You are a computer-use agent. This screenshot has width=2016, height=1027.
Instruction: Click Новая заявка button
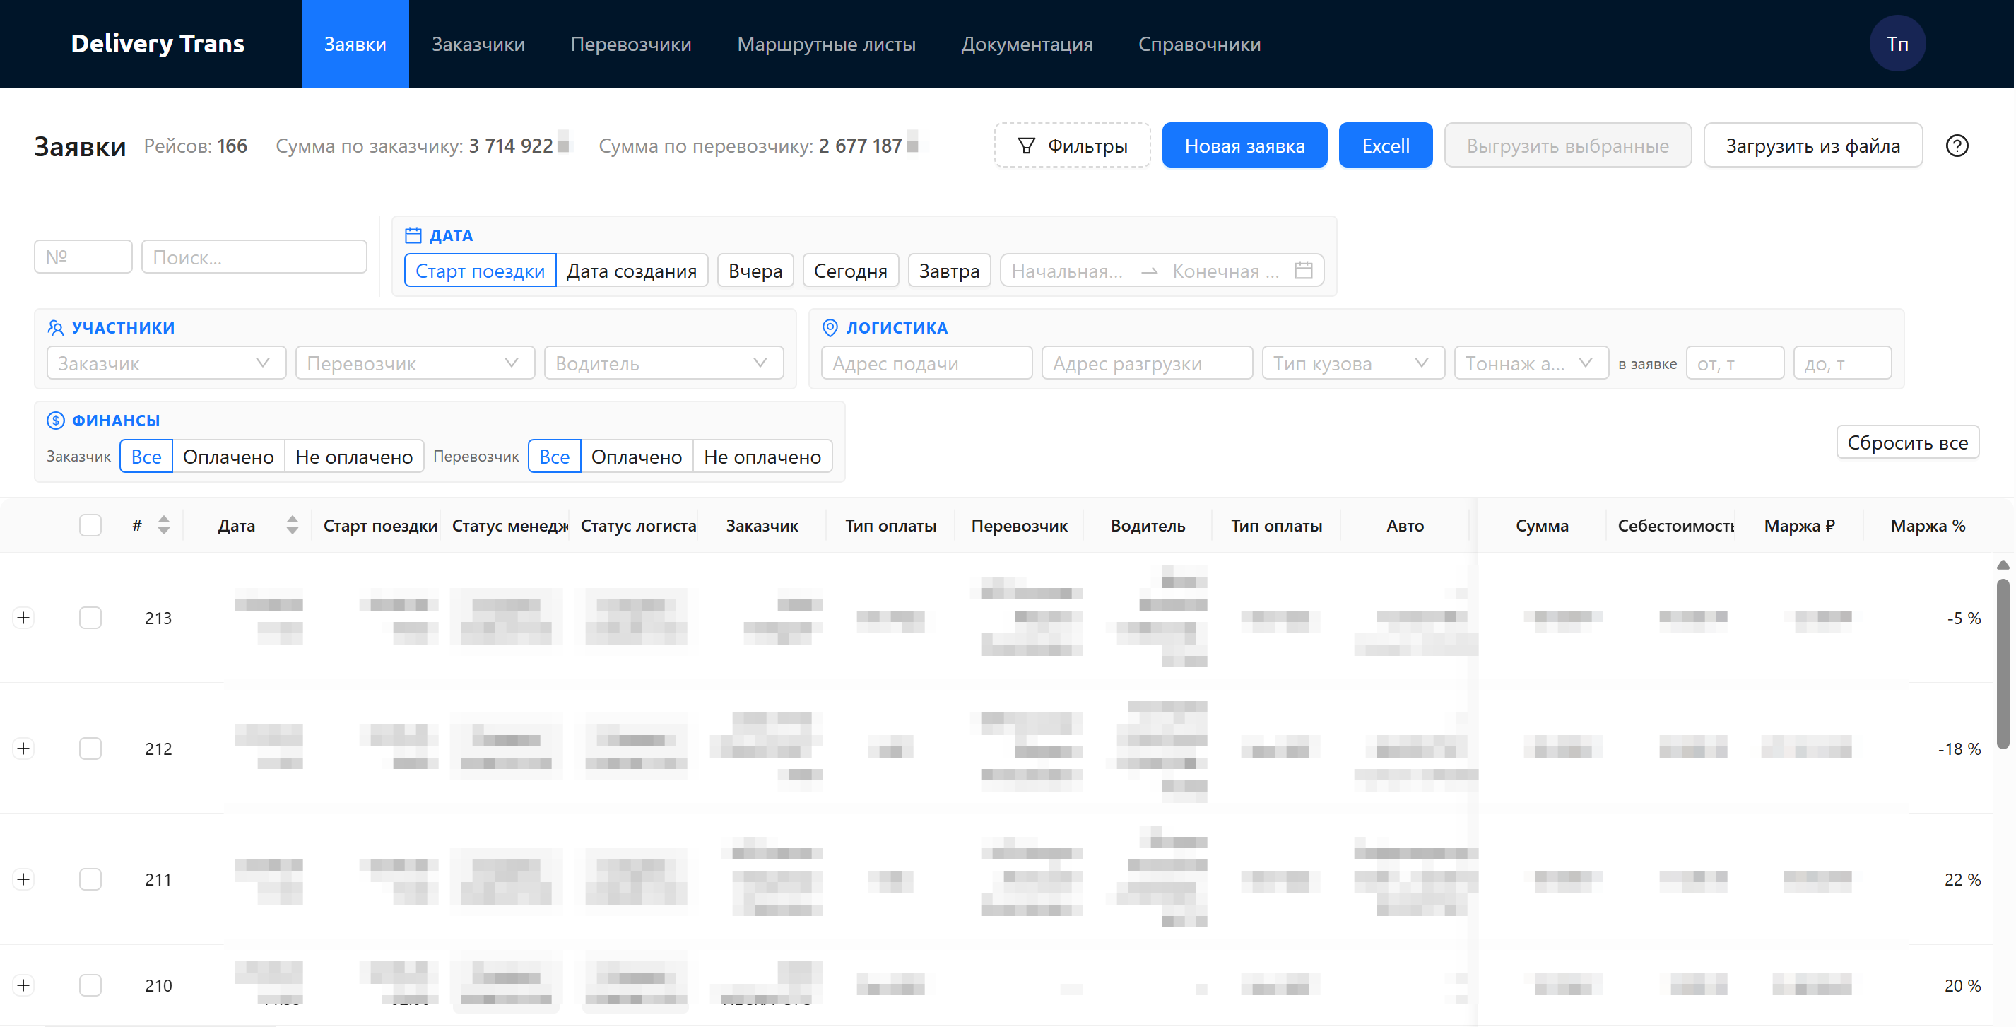[x=1244, y=146]
